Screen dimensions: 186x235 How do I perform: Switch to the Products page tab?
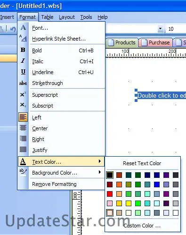(122, 42)
